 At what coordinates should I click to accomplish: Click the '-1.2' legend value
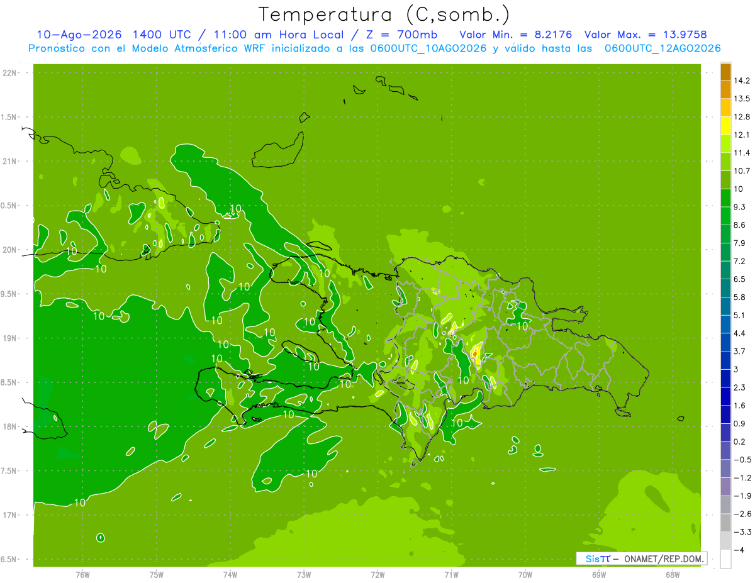tap(742, 477)
